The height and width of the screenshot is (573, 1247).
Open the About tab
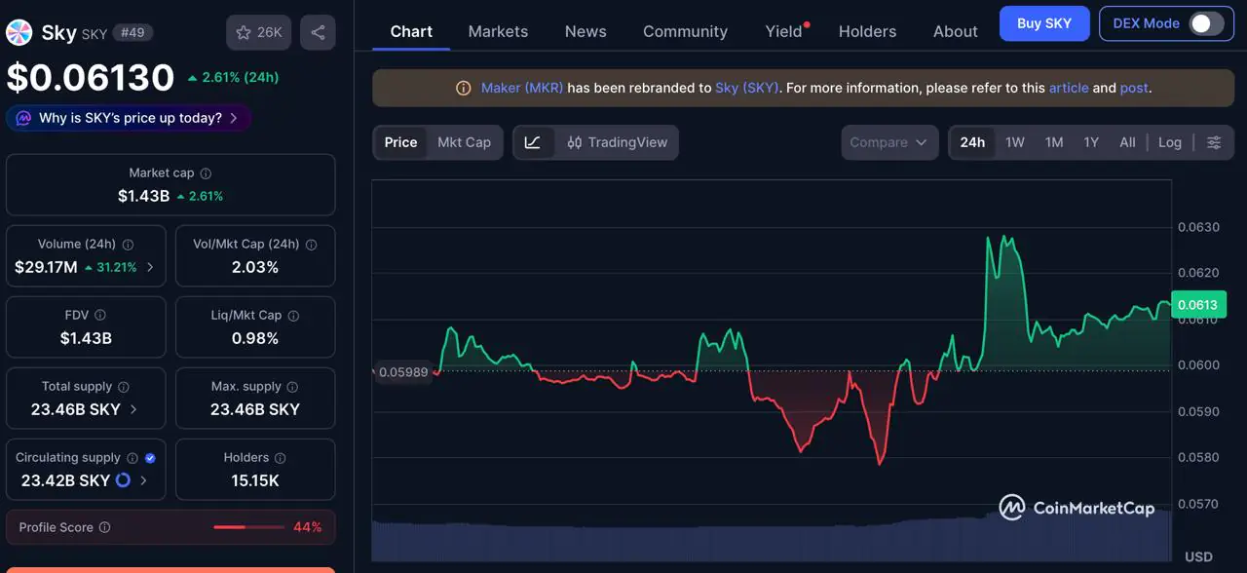click(x=955, y=31)
